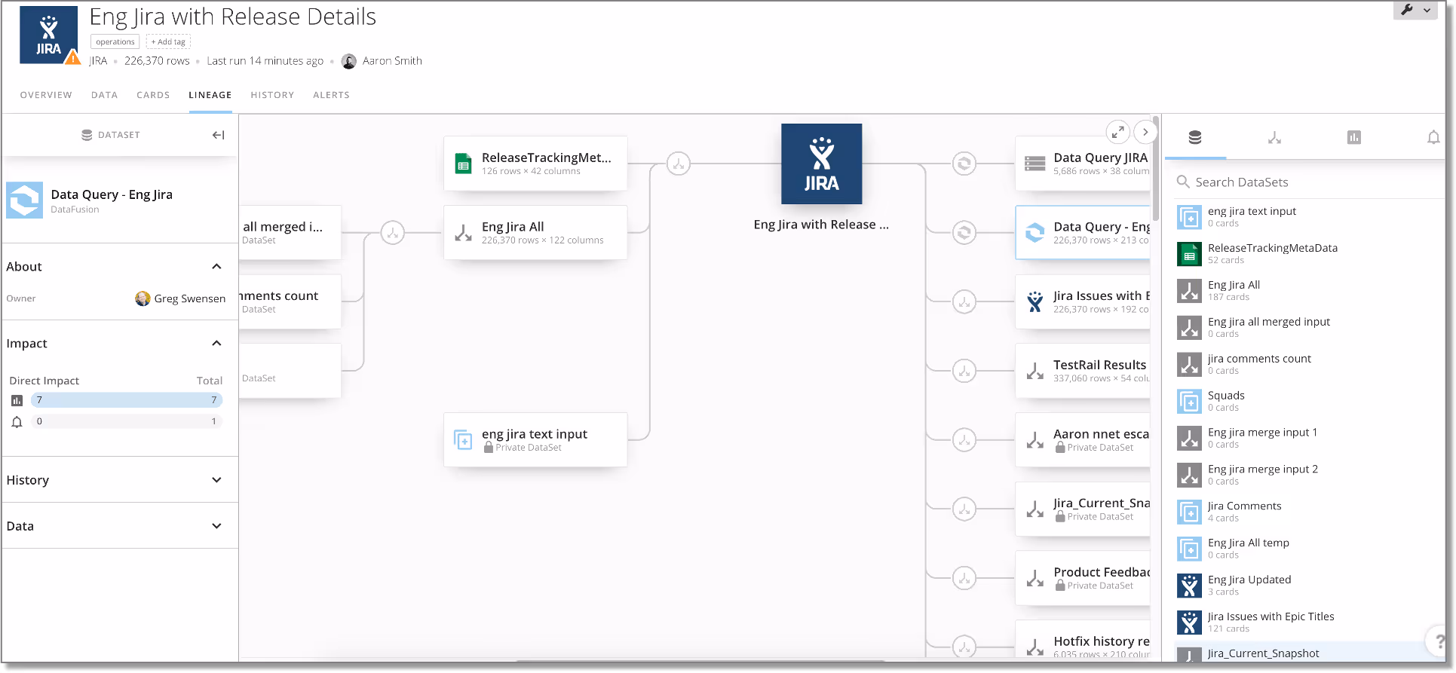Click the operations tag
The image size is (1456, 673).
(x=115, y=42)
